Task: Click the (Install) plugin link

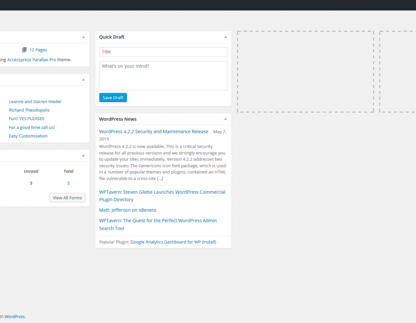Action: pyautogui.click(x=209, y=242)
